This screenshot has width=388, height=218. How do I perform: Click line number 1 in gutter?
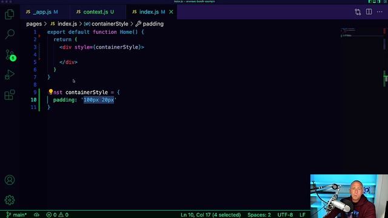pos(35,32)
